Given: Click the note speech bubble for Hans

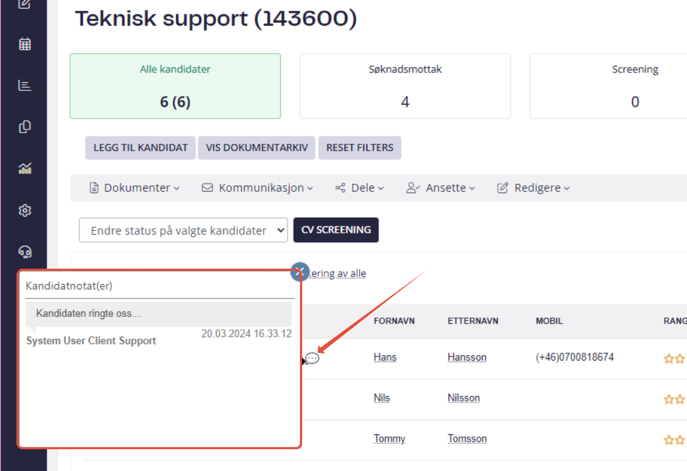Looking at the screenshot, I should [x=312, y=358].
